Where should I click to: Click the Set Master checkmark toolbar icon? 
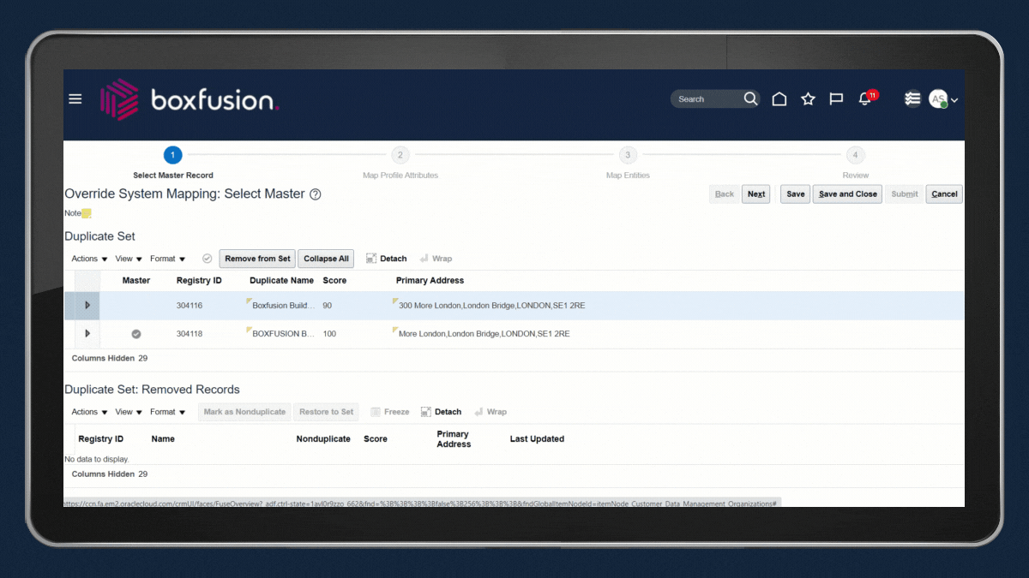[x=207, y=259]
